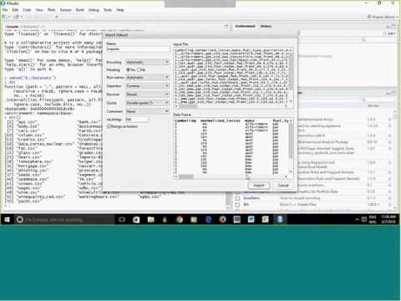Click the Task View taskbar icon
401x301 pixels.
(x=122, y=220)
